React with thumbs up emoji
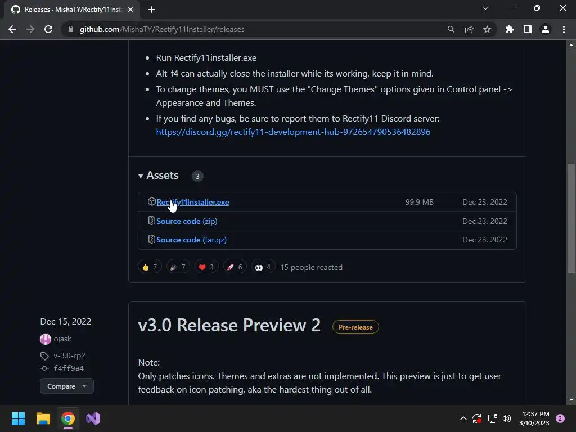Screen dimensions: 576x432 (150, 267)
